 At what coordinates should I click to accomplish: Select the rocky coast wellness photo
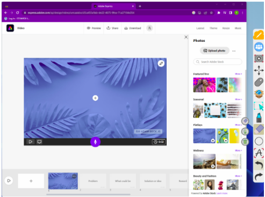(x=204, y=162)
